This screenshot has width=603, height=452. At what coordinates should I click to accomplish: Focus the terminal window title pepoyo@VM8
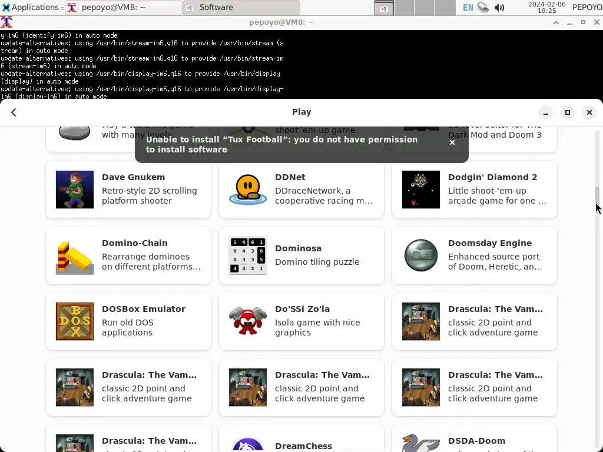click(281, 22)
